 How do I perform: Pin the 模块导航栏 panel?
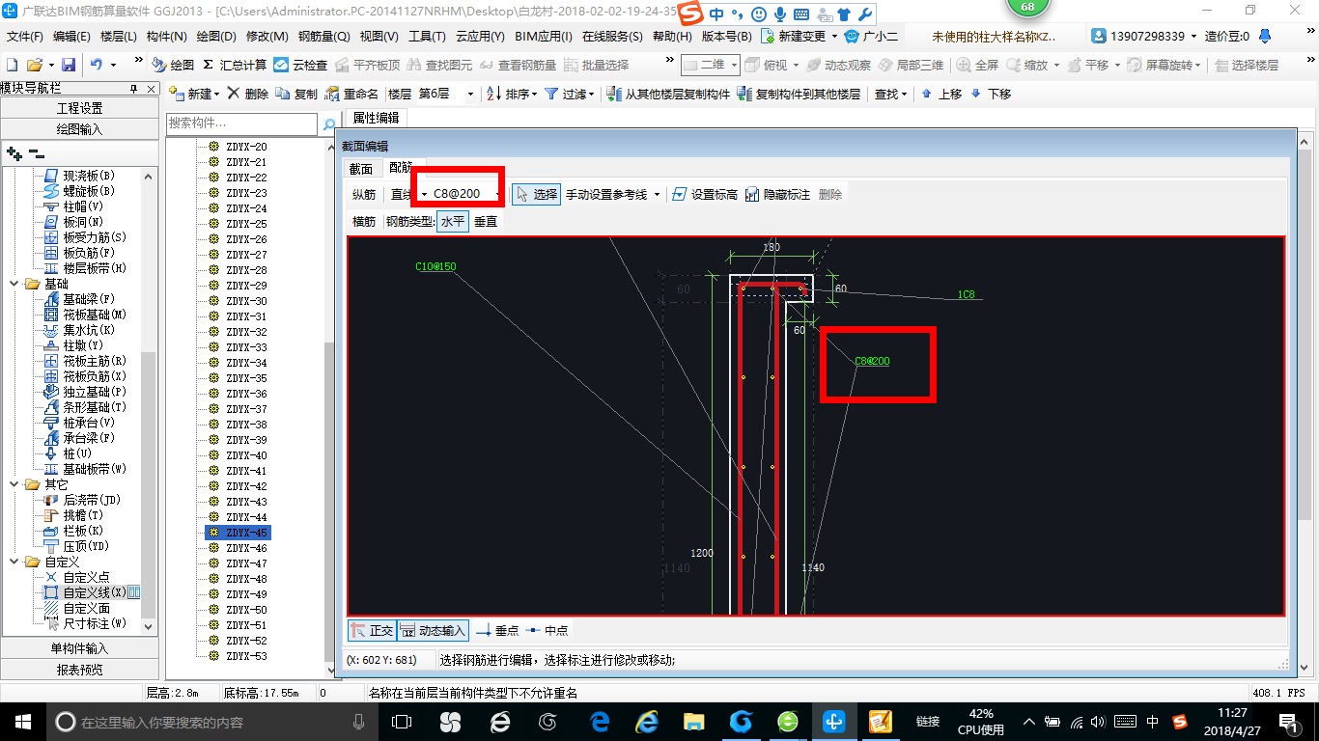[134, 89]
